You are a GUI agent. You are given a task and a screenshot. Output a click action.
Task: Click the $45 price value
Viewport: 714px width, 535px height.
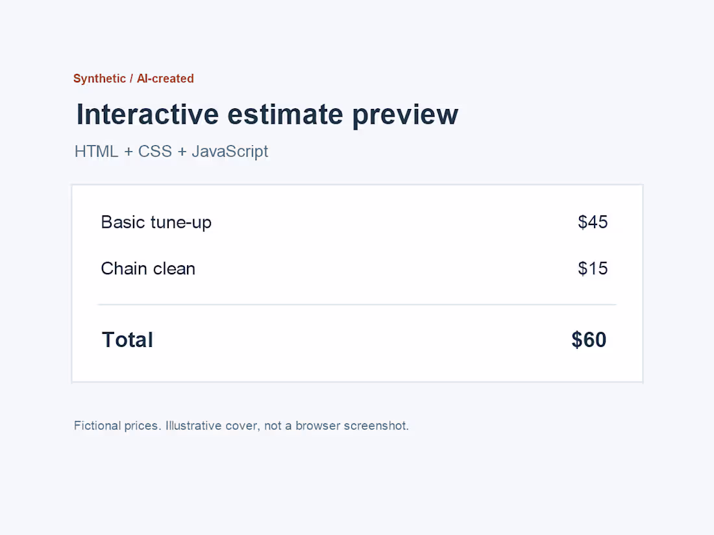(593, 222)
